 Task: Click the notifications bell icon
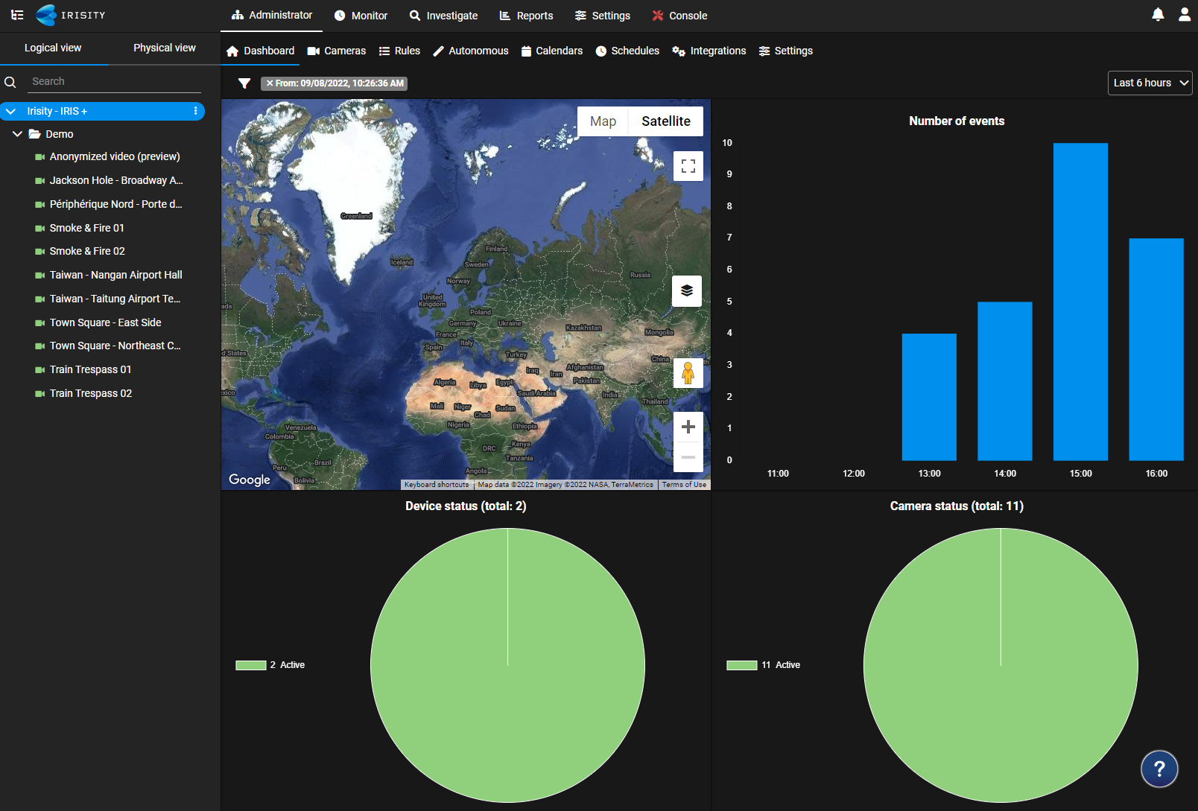point(1158,15)
